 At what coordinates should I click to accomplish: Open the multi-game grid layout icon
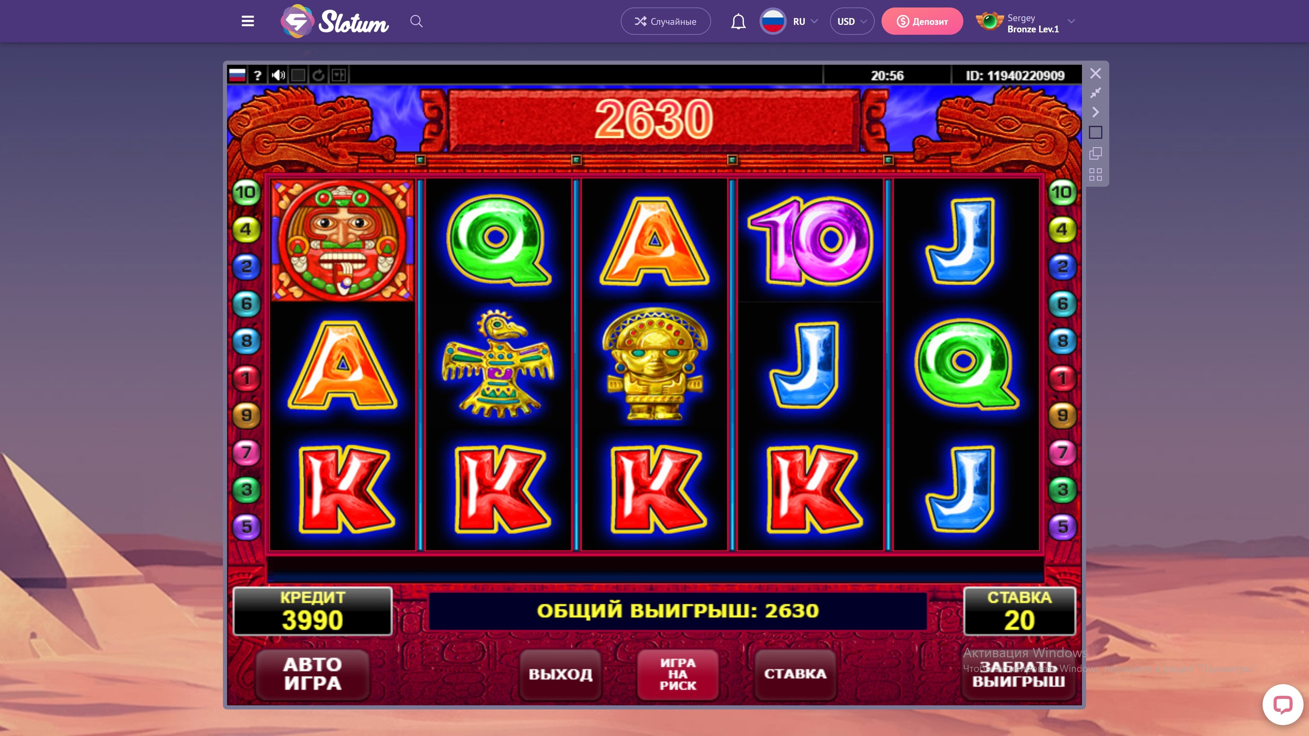[x=1096, y=174]
